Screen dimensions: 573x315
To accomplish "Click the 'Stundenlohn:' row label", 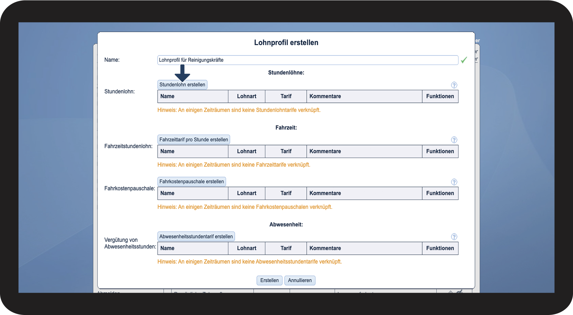I will 120,91.
